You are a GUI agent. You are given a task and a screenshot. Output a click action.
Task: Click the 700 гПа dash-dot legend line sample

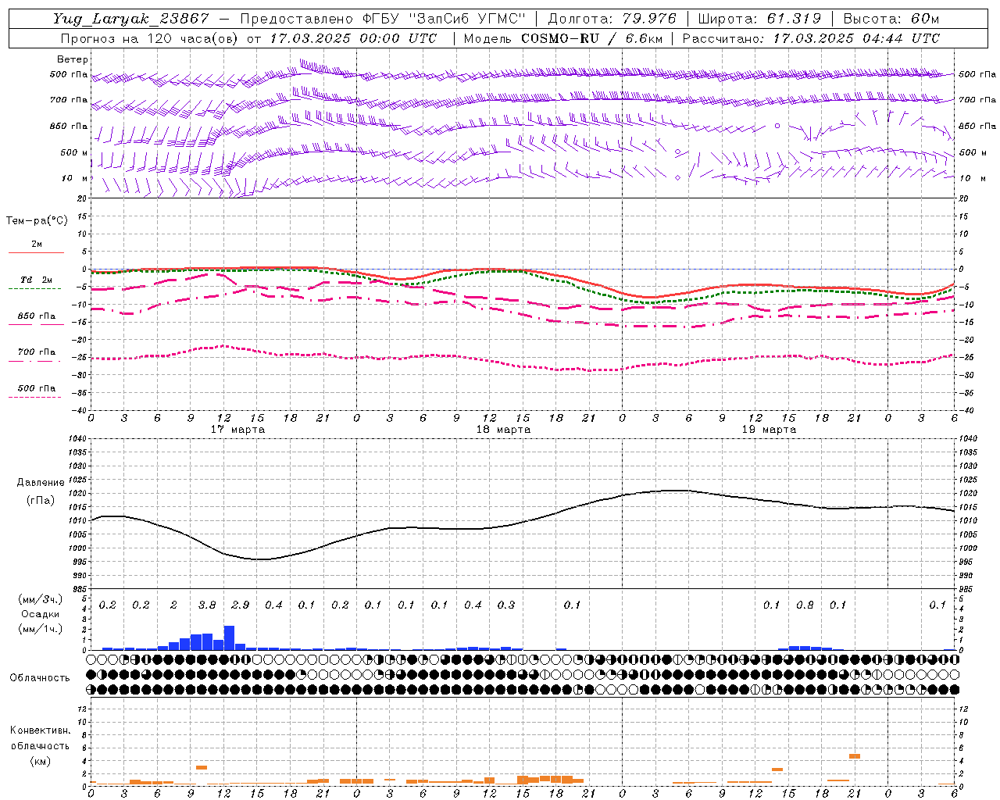(34, 361)
